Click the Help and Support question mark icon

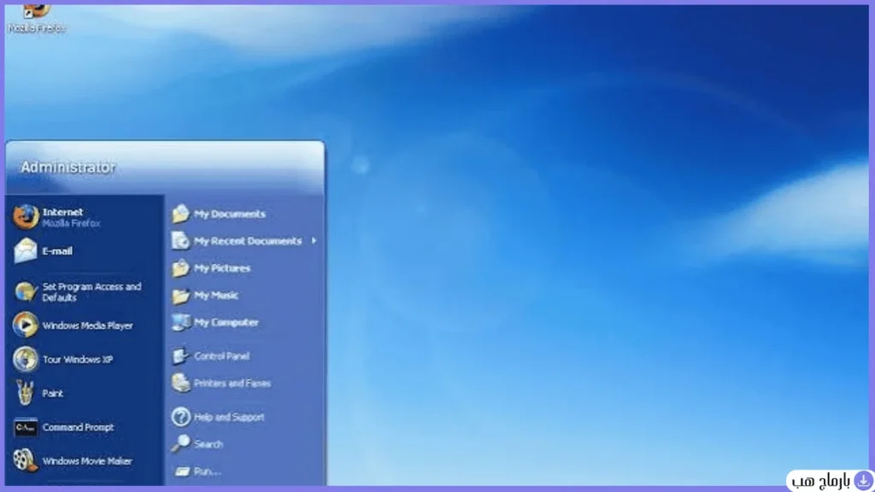[181, 417]
